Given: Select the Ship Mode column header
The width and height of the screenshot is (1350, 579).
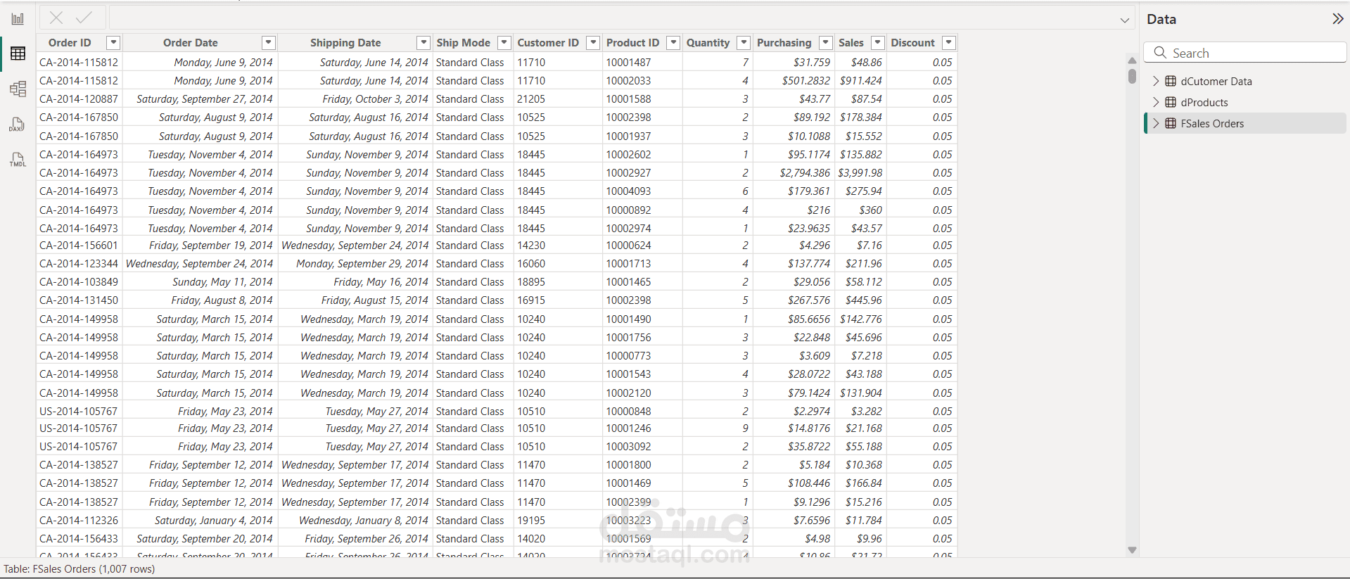Looking at the screenshot, I should (x=464, y=43).
